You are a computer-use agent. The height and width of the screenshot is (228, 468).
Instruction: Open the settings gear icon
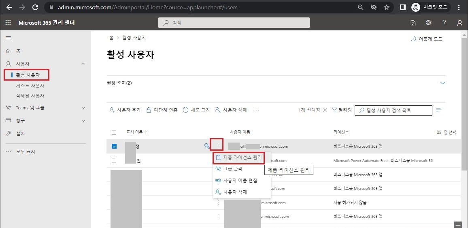429,23
